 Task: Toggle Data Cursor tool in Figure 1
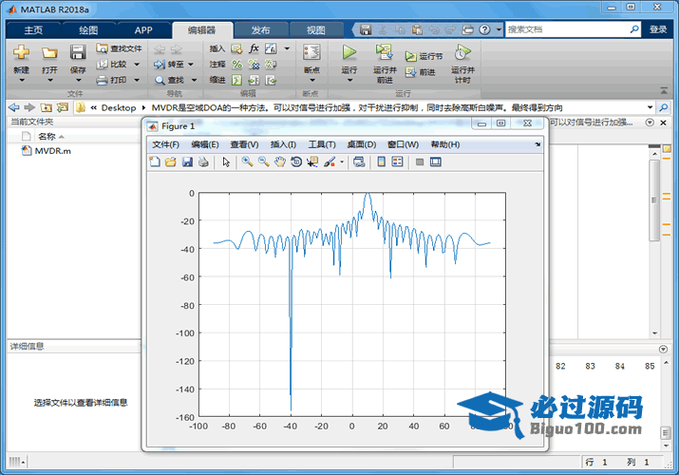(x=312, y=161)
